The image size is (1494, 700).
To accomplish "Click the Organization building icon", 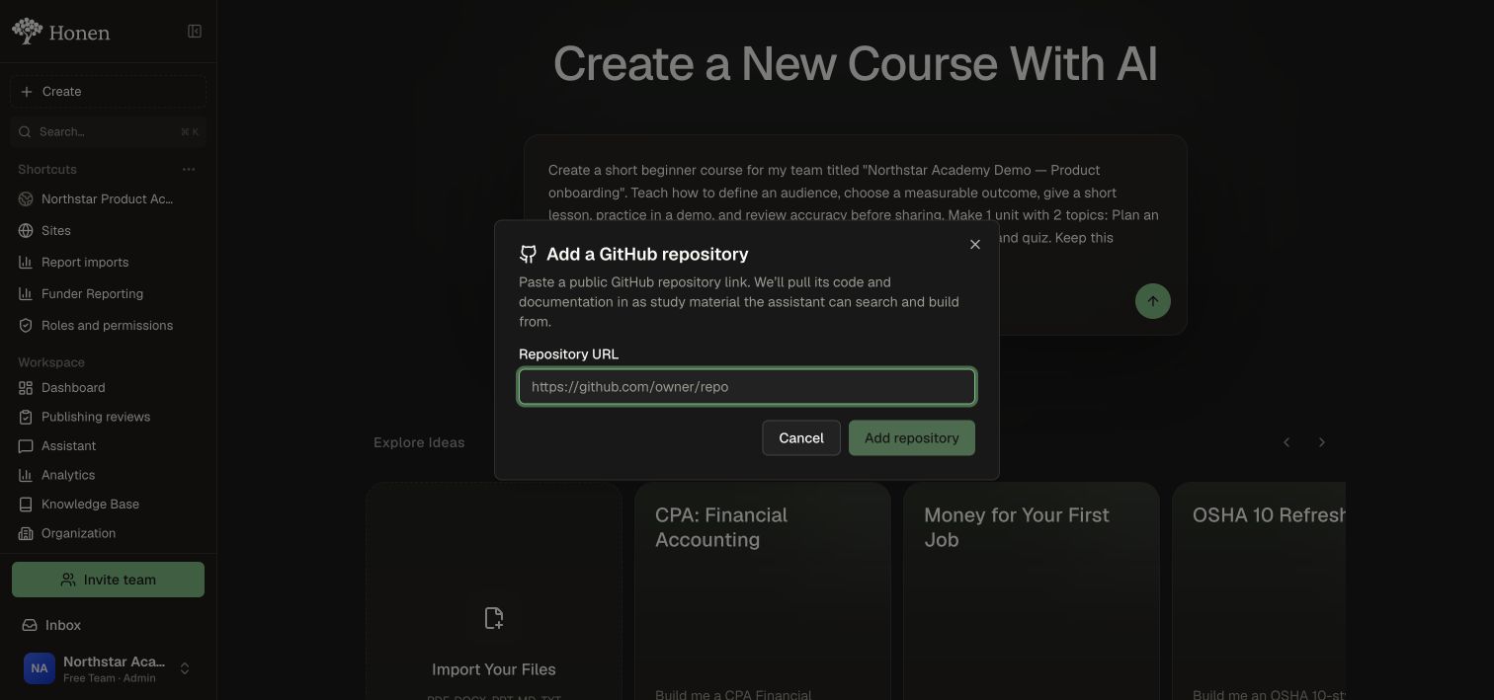I will point(26,533).
